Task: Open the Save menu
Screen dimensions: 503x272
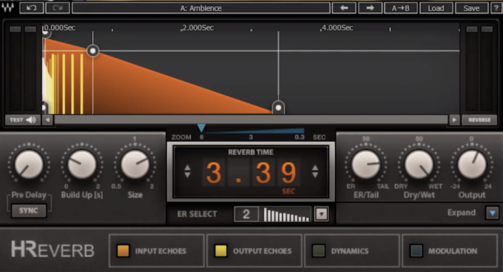Action: (471, 8)
